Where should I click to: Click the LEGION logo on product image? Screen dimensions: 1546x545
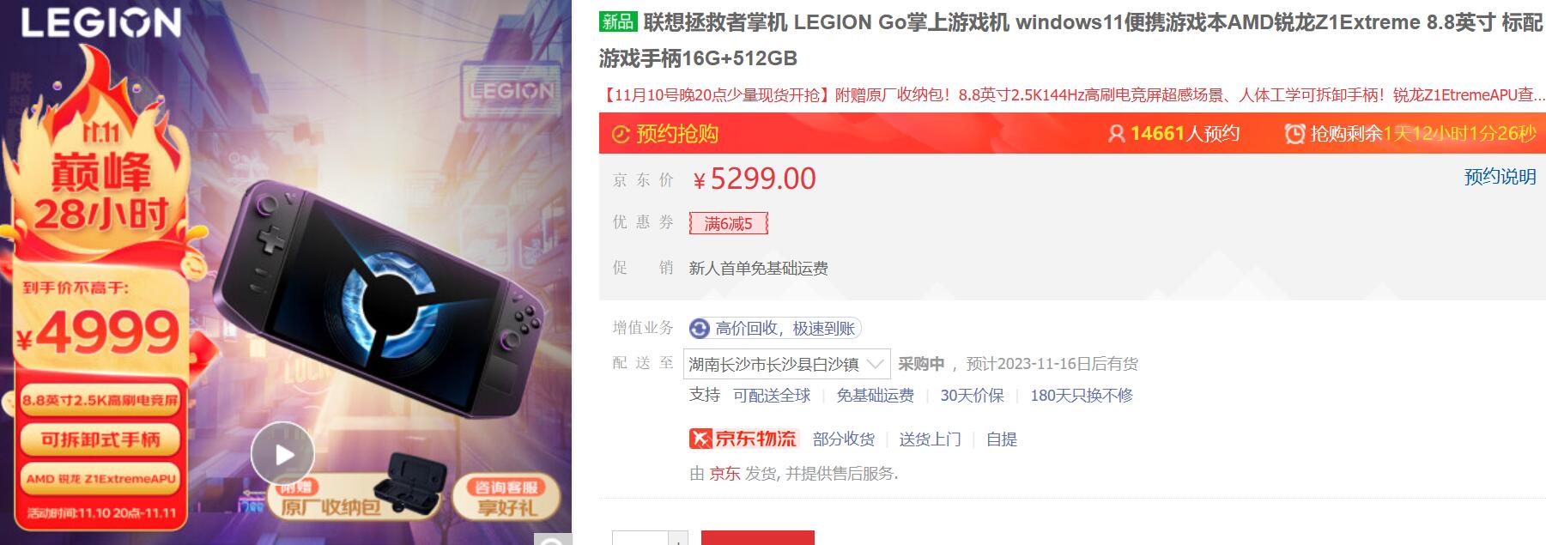coord(101,23)
